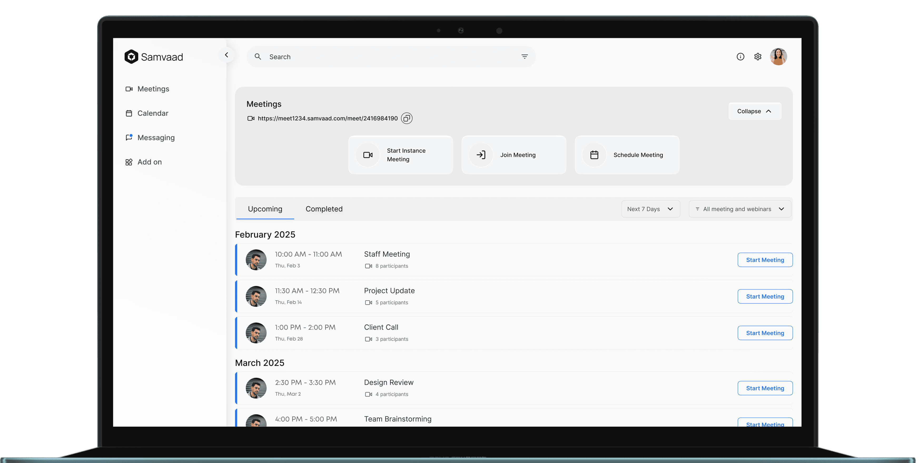Image resolution: width=920 pixels, height=463 pixels.
Task: Select the Upcoming tab
Action: coord(265,209)
